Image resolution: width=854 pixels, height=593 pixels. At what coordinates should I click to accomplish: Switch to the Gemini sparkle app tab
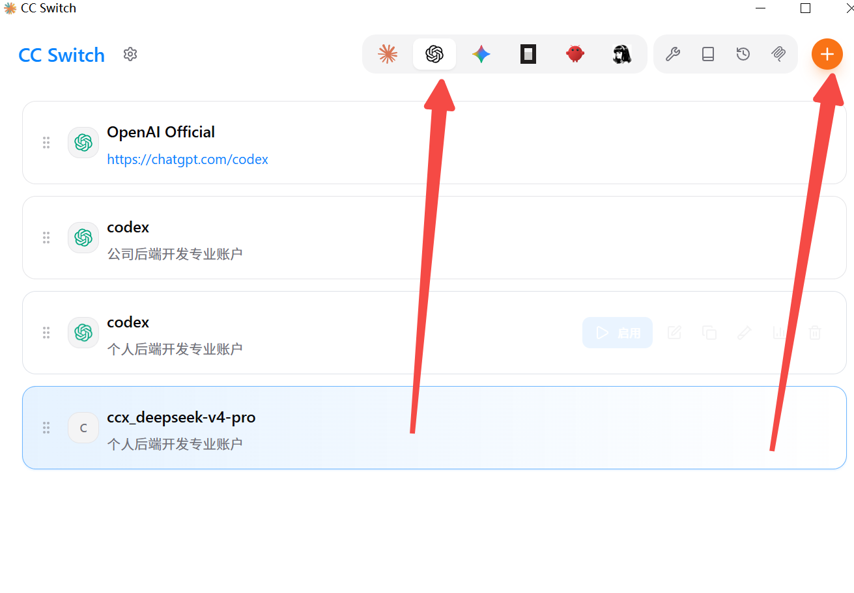[481, 54]
